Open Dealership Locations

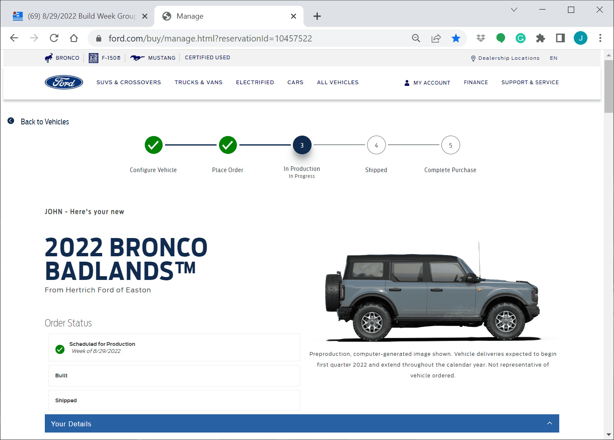[505, 58]
